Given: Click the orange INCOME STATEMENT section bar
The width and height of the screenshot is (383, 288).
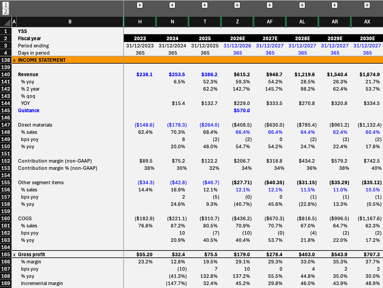Looking at the screenshot, I should coord(197,60).
